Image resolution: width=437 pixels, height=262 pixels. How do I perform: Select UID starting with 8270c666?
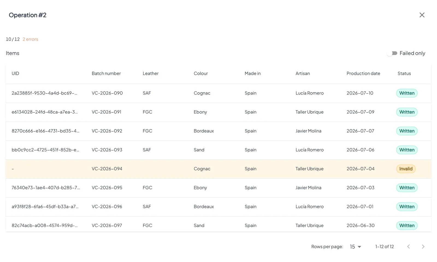pos(45,131)
